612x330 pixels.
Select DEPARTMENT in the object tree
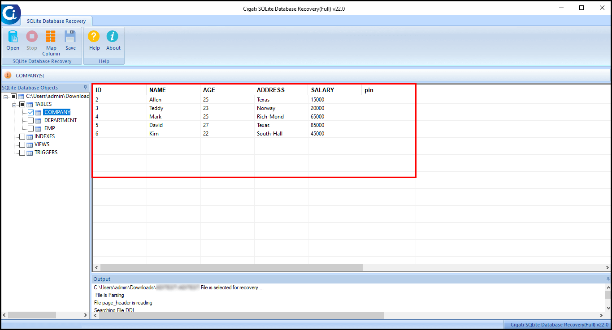click(x=61, y=120)
